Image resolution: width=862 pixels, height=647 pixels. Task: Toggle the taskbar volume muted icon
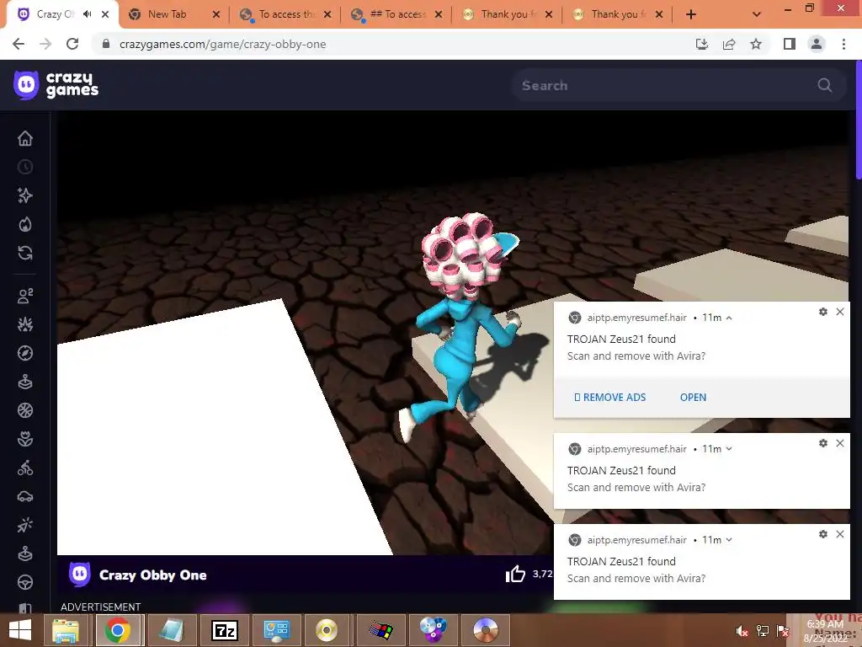[x=742, y=631]
